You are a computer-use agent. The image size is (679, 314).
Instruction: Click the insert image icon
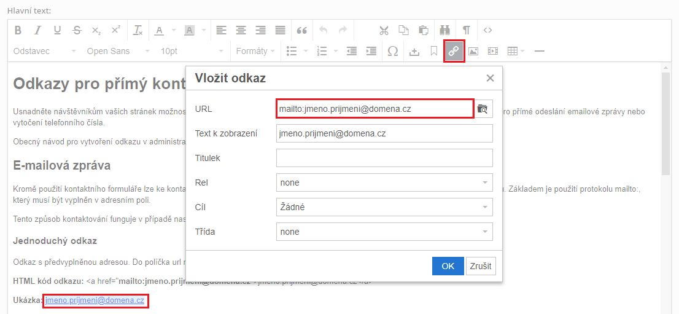click(x=473, y=52)
